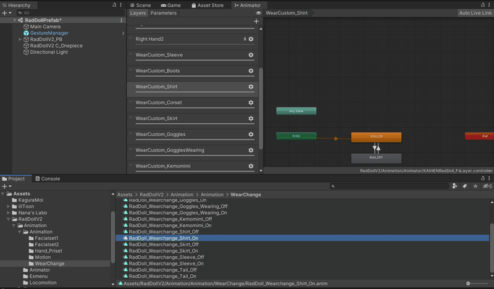Viewport: 494px width, 289px height.
Task: Click Search by Type icon in Project
Action: pos(454,186)
